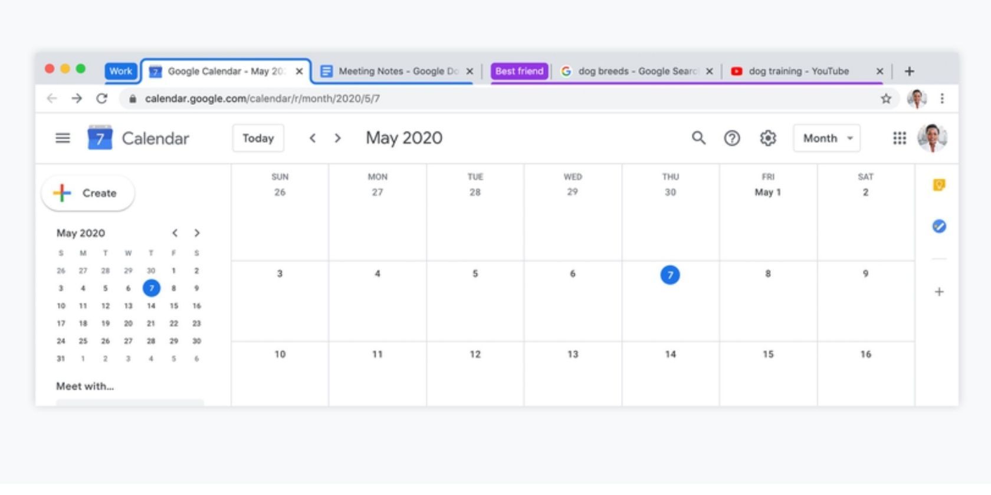Pick day 20 in the mini calendar
991x495 pixels.
(128, 324)
